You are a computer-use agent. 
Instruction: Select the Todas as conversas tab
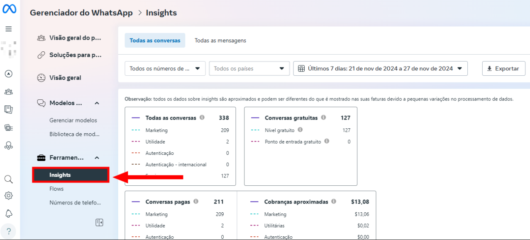click(x=155, y=41)
